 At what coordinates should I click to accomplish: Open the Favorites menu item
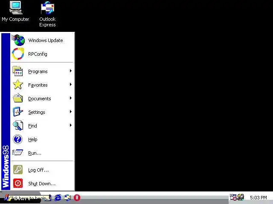click(42, 85)
